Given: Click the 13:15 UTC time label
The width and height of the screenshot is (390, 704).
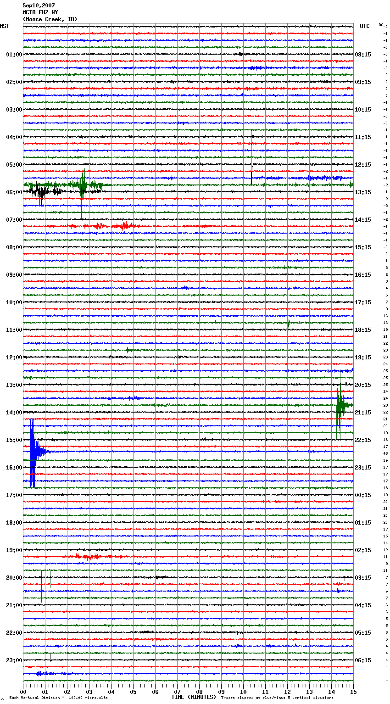Looking at the screenshot, I should [363, 192].
